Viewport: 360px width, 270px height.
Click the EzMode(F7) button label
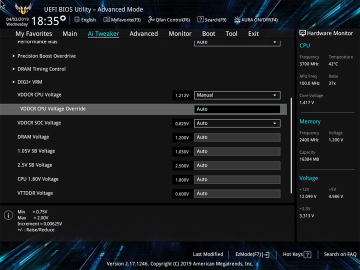pos(248,254)
